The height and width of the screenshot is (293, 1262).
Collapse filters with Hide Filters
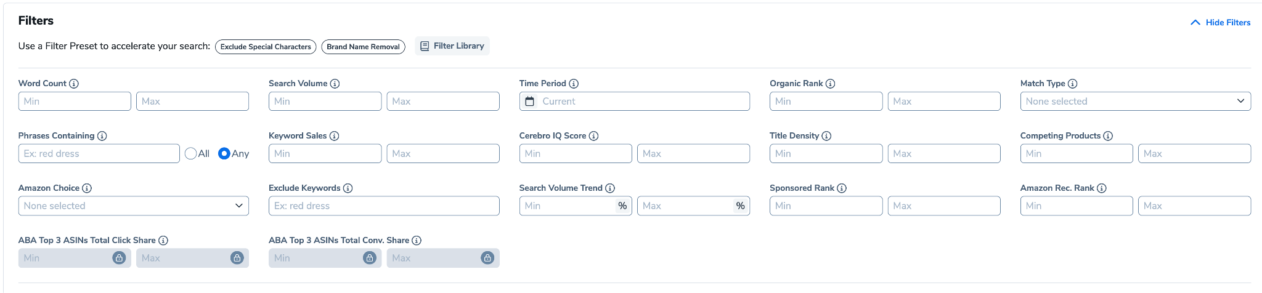(1220, 23)
